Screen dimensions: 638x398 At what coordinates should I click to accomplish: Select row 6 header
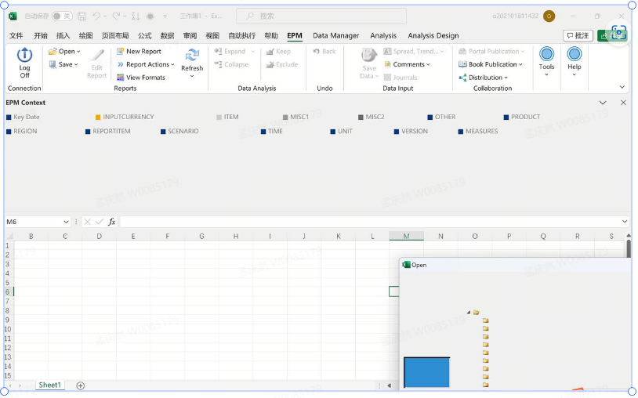click(7, 292)
